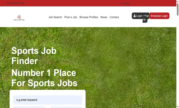This screenshot has width=179, height=108.
Task: Click the scrollbar down arrow
Action: coord(178,107)
